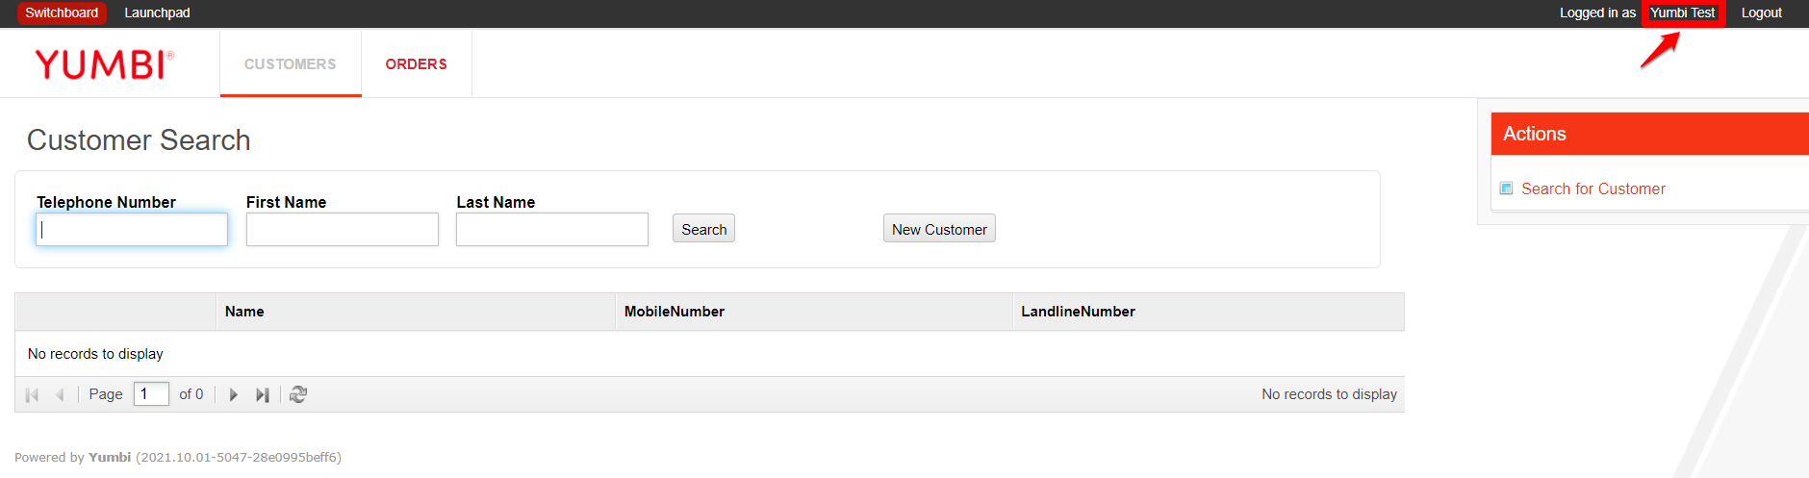The width and height of the screenshot is (1809, 478).
Task: Click the Actions panel header
Action: click(1650, 134)
